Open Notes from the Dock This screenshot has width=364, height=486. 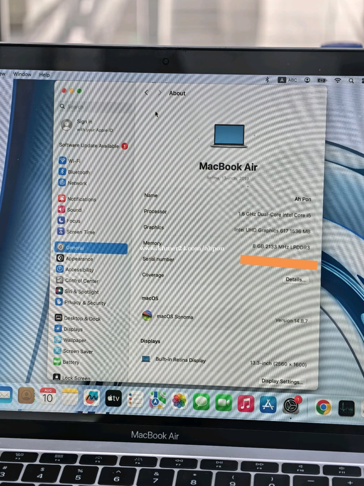tap(70, 397)
